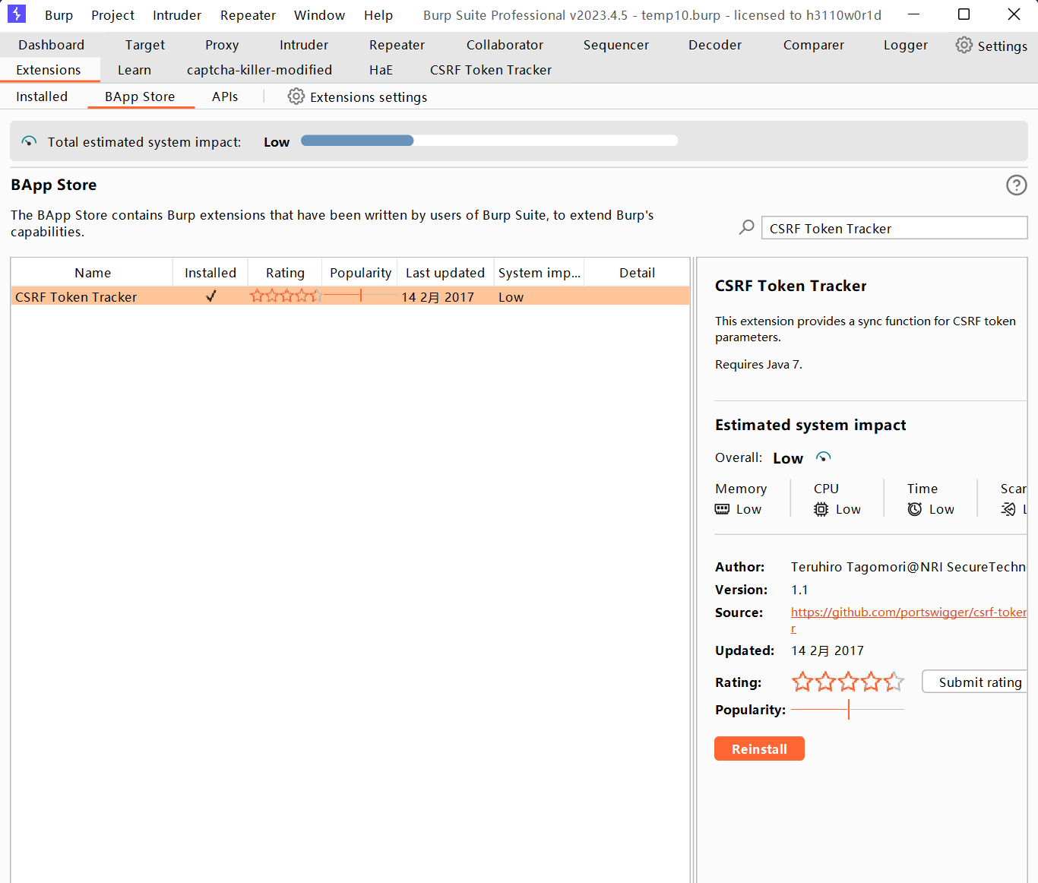
Task: Click the Time clock icon
Action: point(914,509)
